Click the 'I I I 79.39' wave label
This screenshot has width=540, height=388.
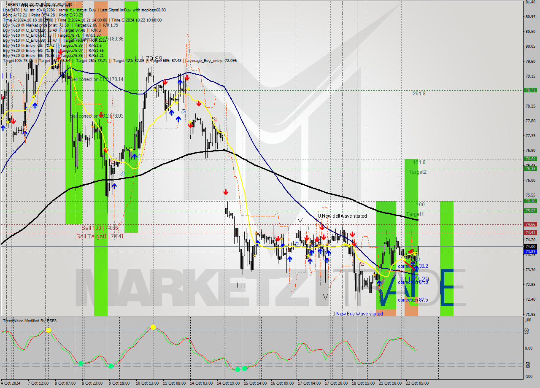coord(148,59)
